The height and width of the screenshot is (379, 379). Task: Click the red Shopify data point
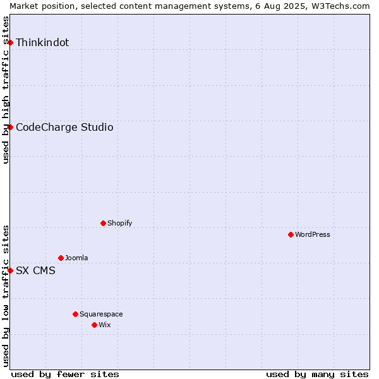[x=103, y=224]
